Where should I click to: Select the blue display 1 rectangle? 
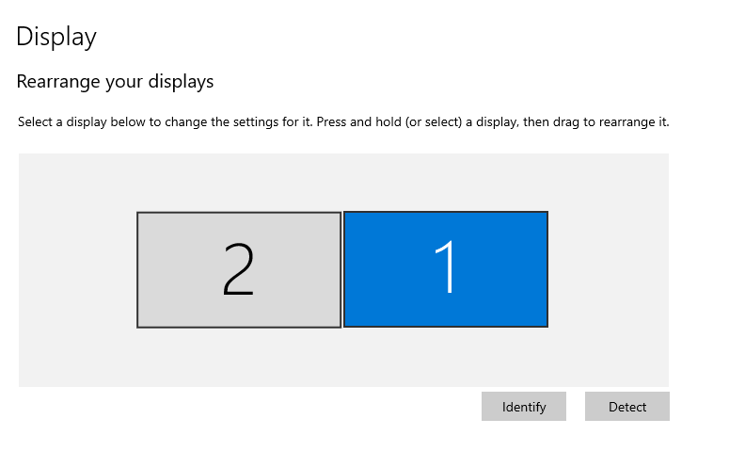pos(446,269)
